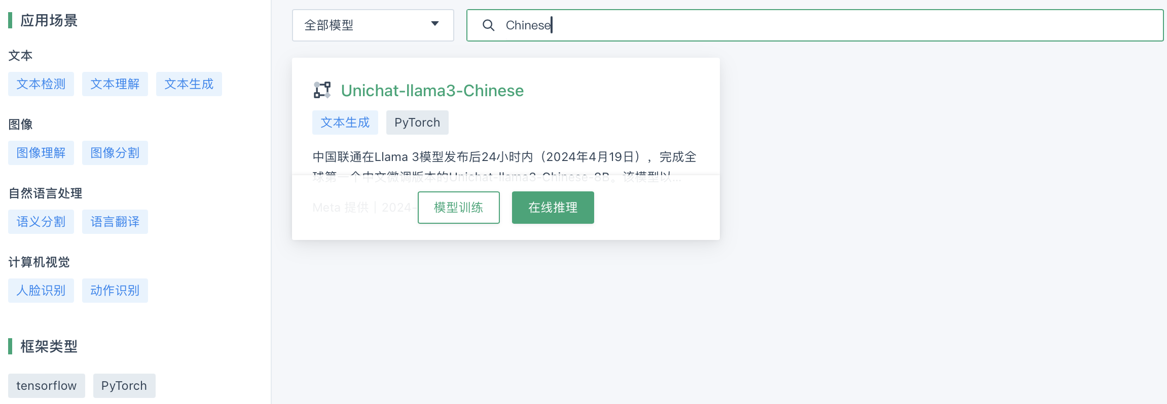Select the 图像理解 filter tag
Screen dimensions: 1167x404
(41, 153)
